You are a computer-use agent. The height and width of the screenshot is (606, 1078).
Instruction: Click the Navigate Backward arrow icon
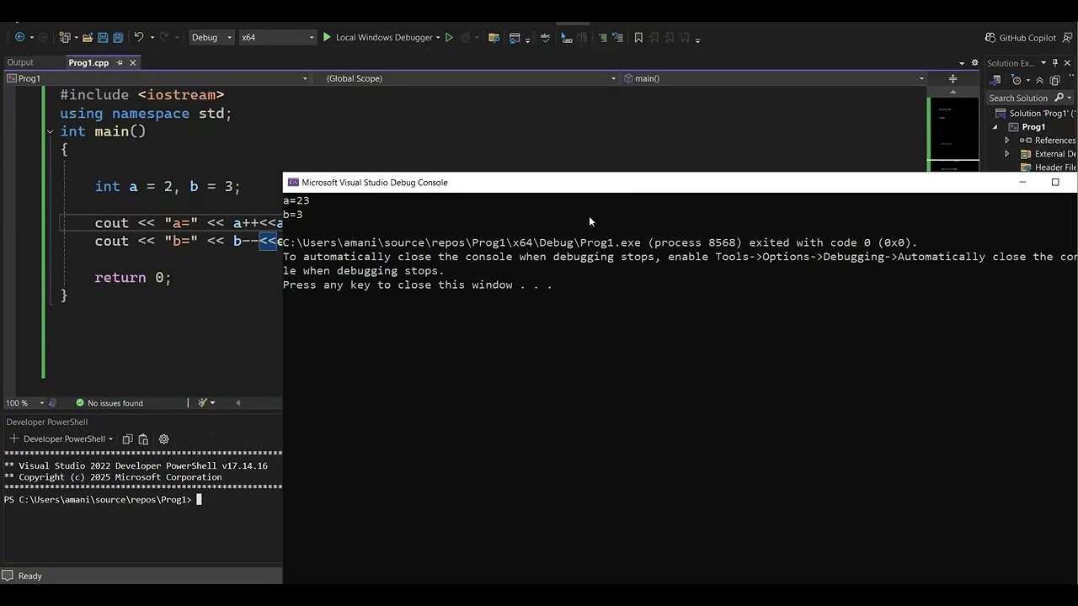[x=20, y=37]
